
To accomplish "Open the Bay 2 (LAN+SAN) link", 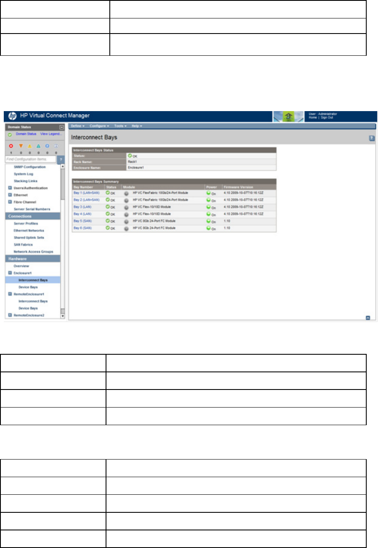I will (x=86, y=200).
